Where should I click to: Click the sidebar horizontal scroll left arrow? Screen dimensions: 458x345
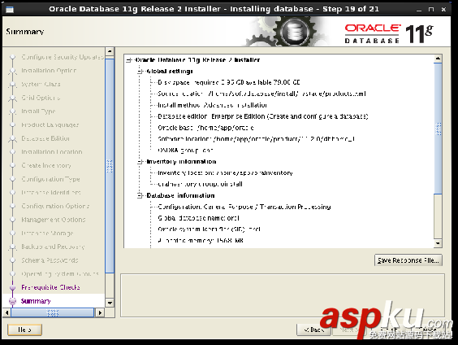[x=6, y=312]
